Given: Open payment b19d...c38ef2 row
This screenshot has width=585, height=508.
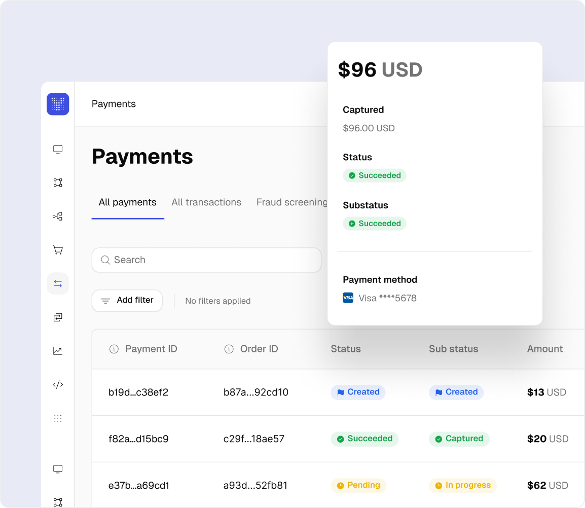Looking at the screenshot, I should (138, 392).
